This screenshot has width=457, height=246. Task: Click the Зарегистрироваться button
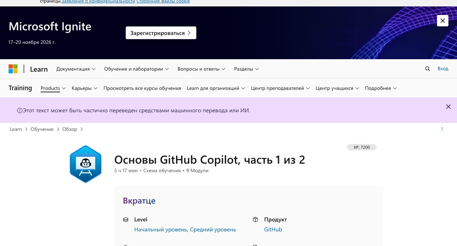point(161,33)
